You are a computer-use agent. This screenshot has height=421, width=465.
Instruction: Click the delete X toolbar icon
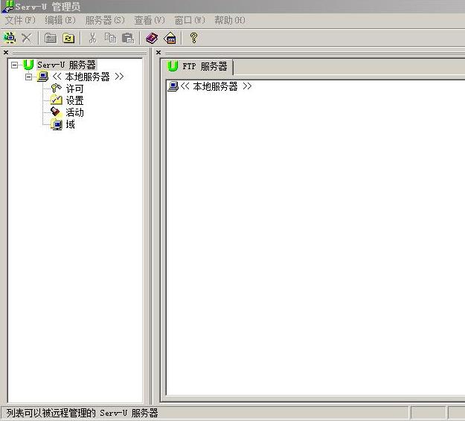click(x=27, y=38)
